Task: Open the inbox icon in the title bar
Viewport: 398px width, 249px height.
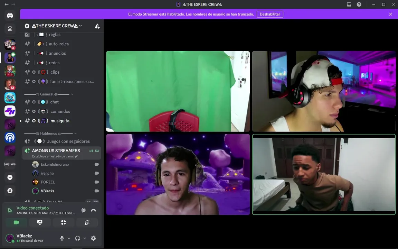Action: (349, 4)
